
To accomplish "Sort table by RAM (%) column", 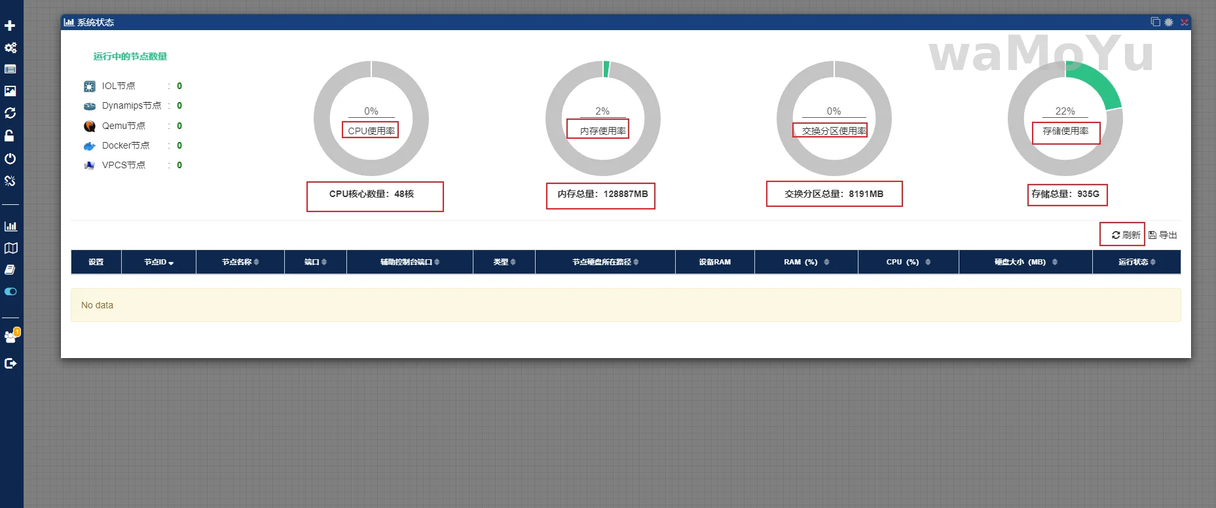I will [806, 262].
